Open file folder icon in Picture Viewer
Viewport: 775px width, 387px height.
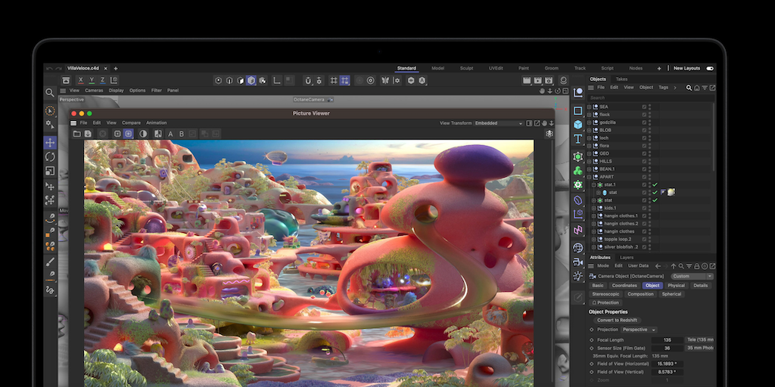(x=76, y=134)
